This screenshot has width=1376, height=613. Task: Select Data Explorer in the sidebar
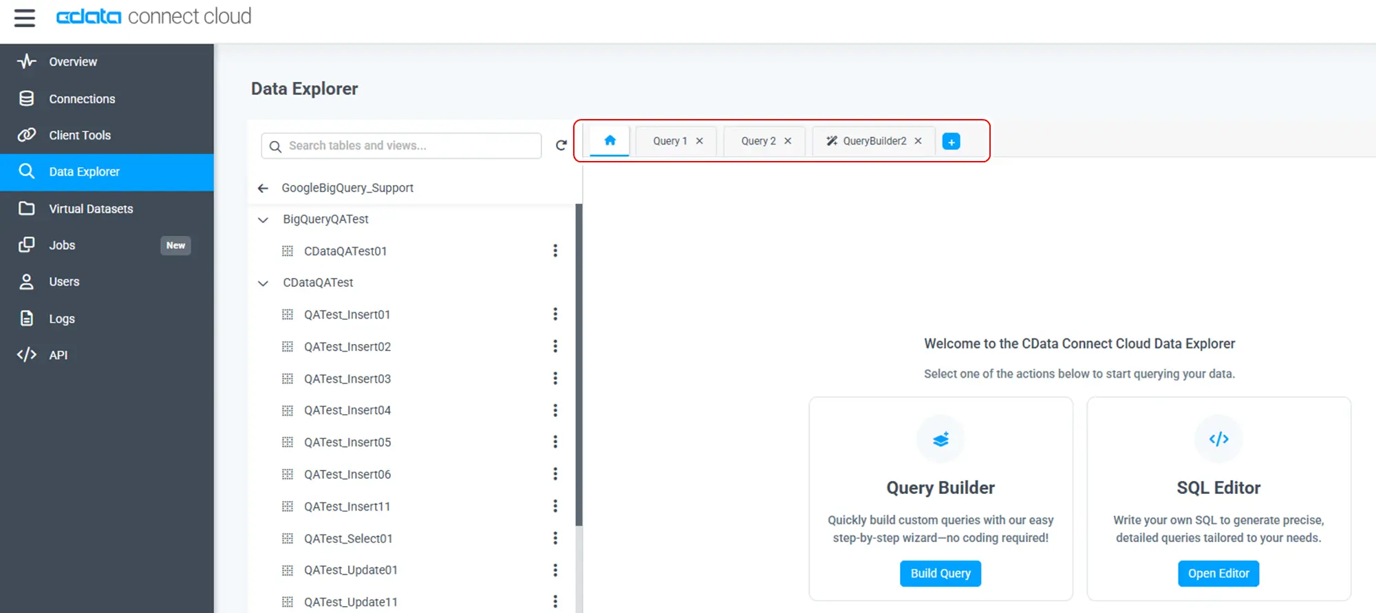click(107, 172)
